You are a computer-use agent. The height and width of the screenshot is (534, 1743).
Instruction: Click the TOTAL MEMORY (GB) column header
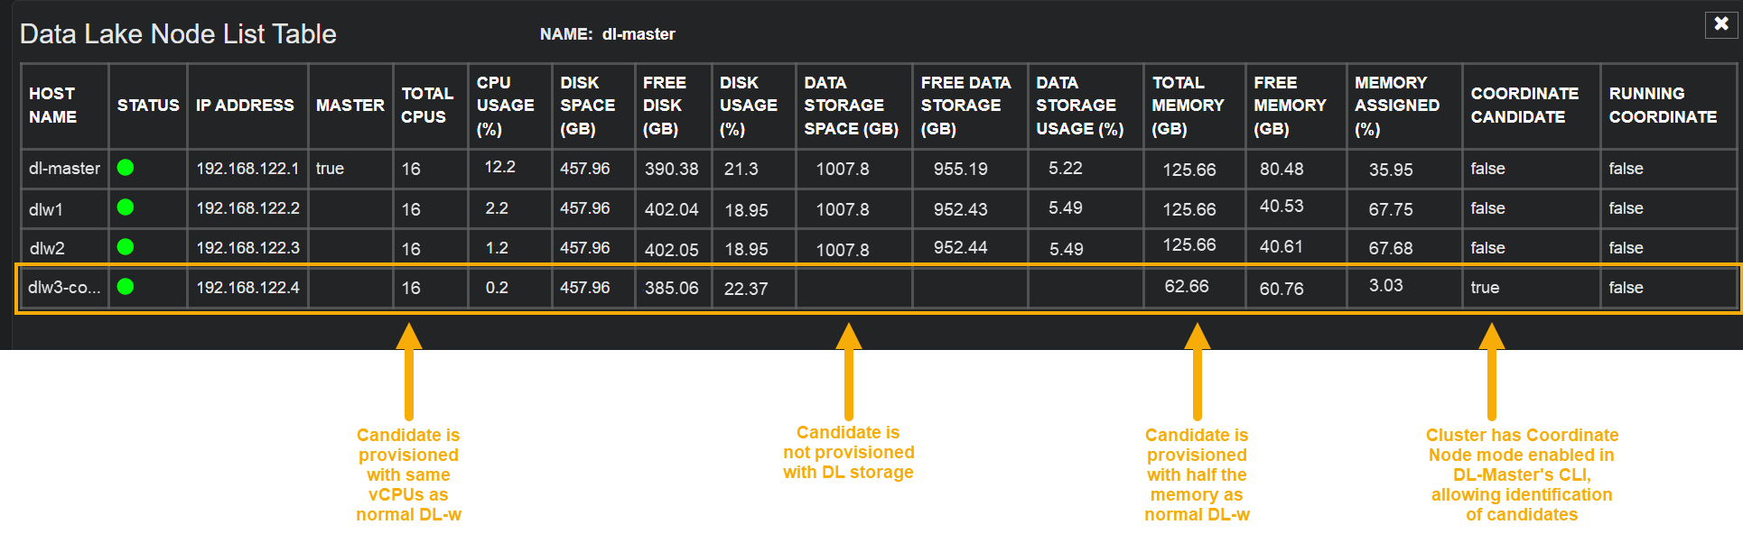[x=1188, y=106]
